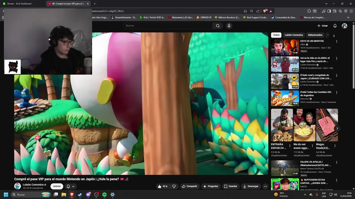The height and width of the screenshot is (199, 355).
Task: Show more bookmarks with double chevron
Action: [x=348, y=17]
